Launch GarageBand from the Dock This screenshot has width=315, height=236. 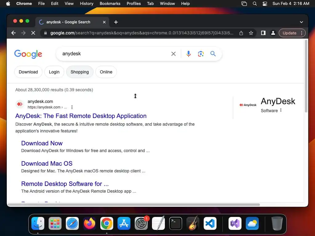point(193,223)
